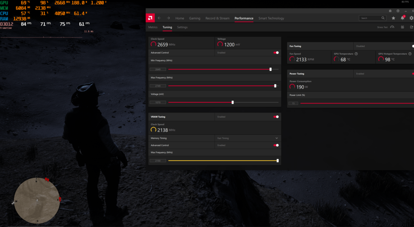Image resolution: width=414 pixels, height=227 pixels.
Task: Click the GPU Max Frequency slider handle
Action: point(275,86)
